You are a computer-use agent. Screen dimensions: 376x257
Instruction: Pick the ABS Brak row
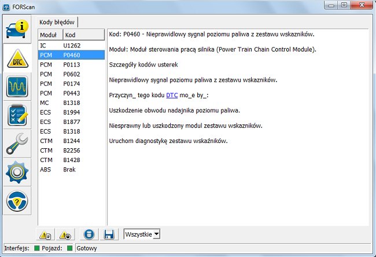(71, 170)
